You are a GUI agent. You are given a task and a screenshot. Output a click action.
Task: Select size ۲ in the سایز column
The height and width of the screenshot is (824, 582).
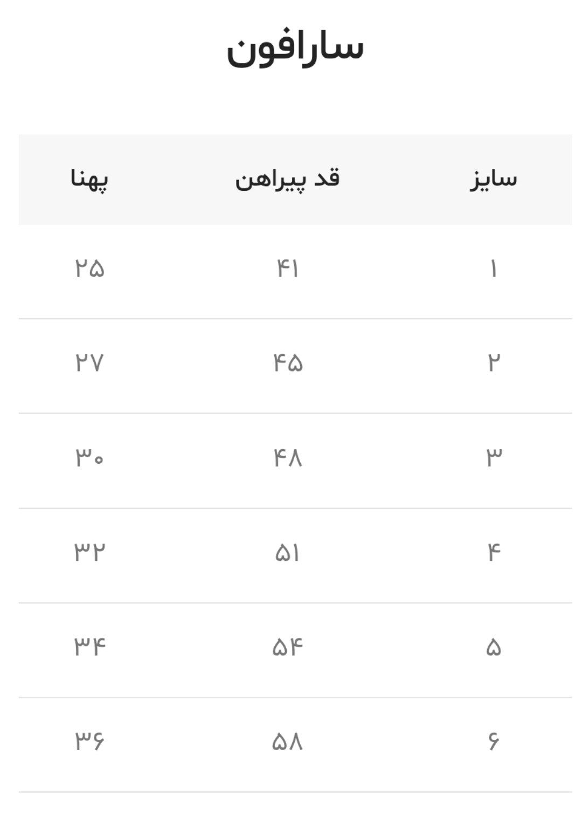493,363
